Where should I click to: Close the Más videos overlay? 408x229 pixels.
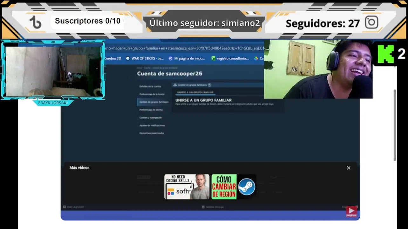[349, 168]
